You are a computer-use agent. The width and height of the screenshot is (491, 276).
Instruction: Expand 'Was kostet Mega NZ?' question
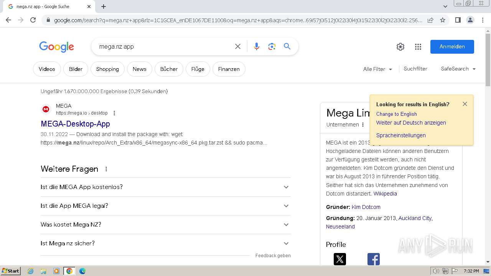pyautogui.click(x=166, y=225)
